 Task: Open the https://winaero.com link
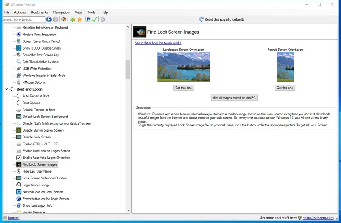click(318, 218)
